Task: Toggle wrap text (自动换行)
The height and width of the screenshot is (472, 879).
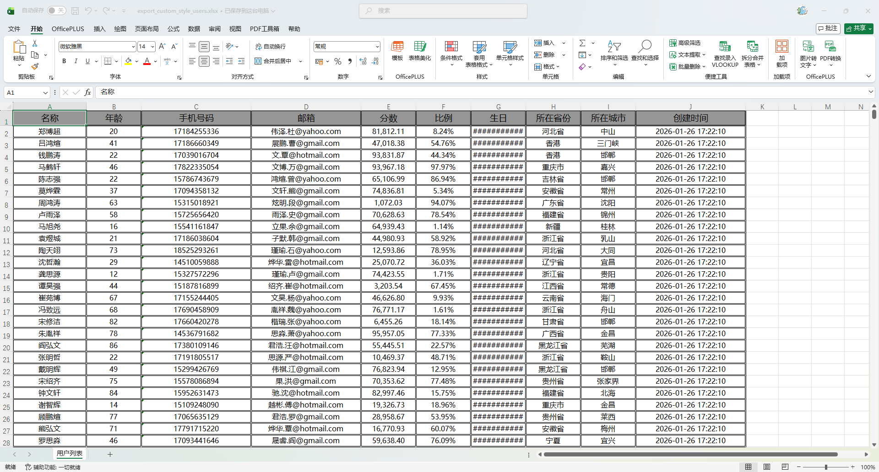Action: pyautogui.click(x=271, y=47)
